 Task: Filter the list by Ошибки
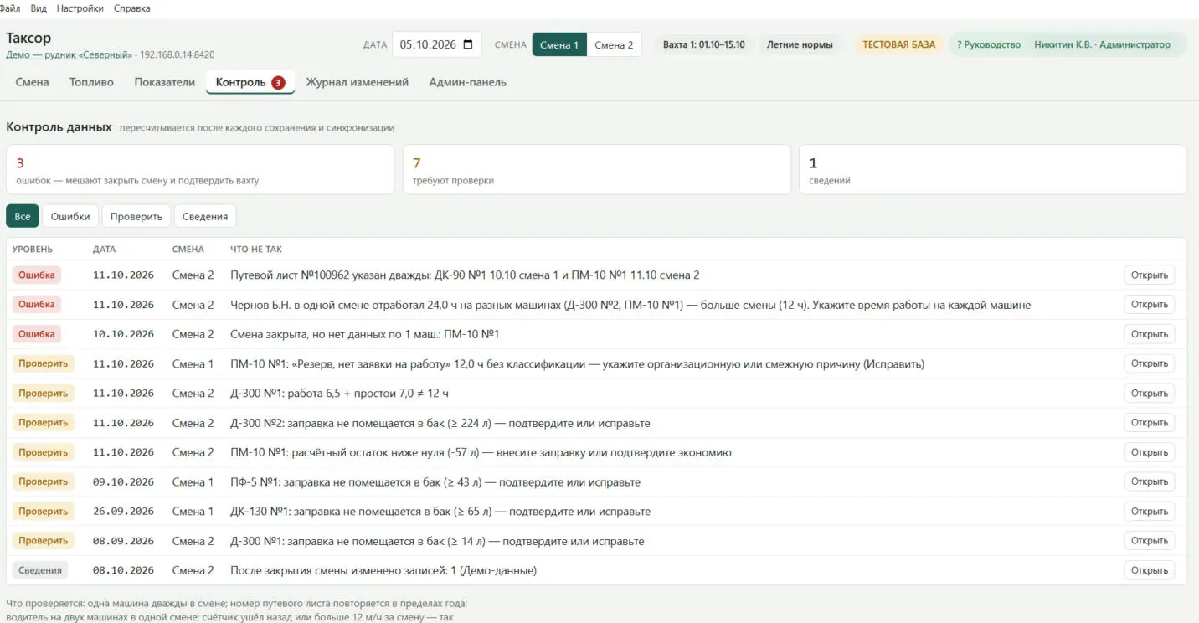70,216
